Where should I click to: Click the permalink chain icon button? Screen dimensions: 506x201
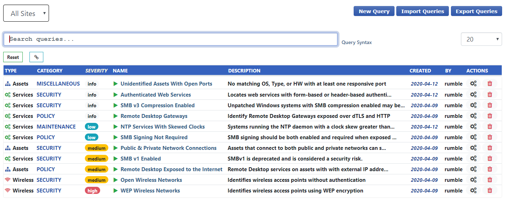point(36,57)
